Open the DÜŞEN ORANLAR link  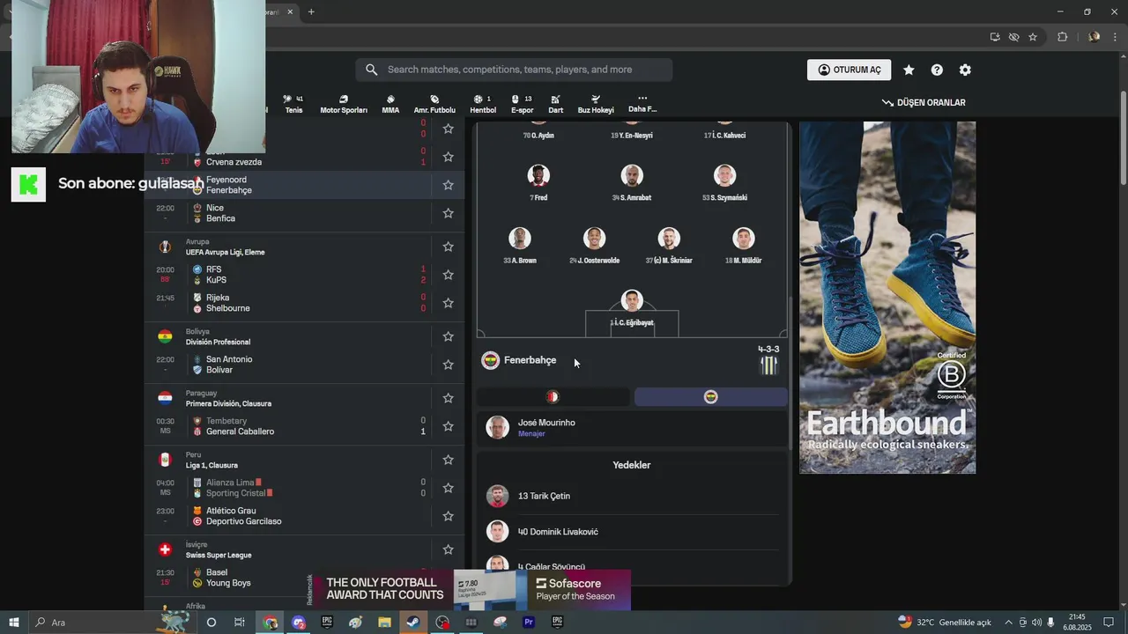pos(924,103)
